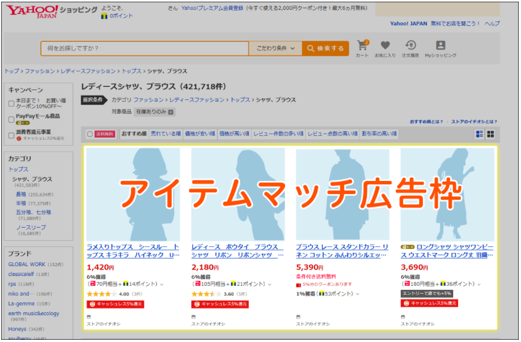Remove the 在庫ありのみ filter with x icon
The height and width of the screenshot is (342, 521).
[x=171, y=112]
